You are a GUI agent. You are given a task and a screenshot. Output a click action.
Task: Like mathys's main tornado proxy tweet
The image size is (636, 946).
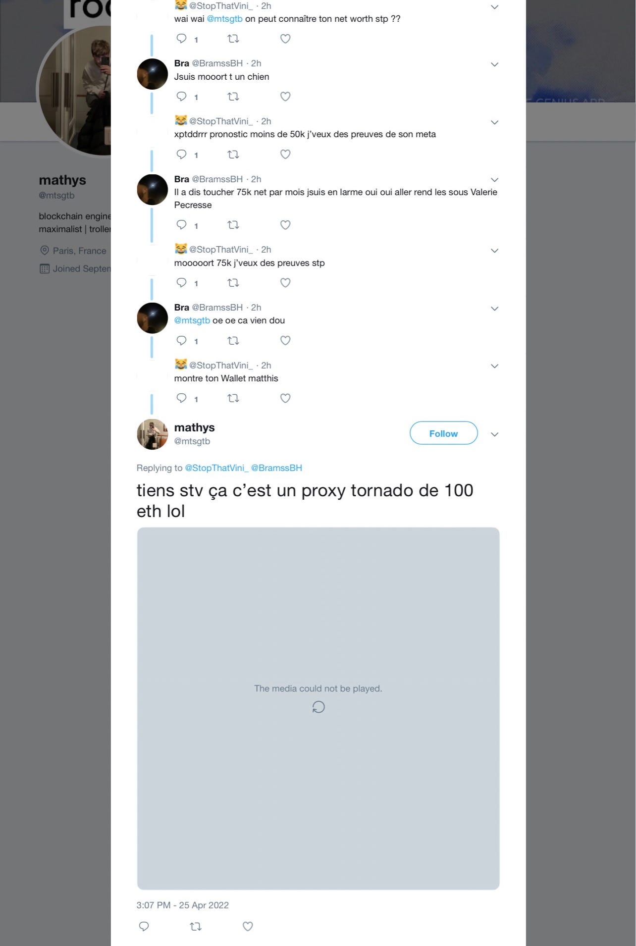[248, 926]
